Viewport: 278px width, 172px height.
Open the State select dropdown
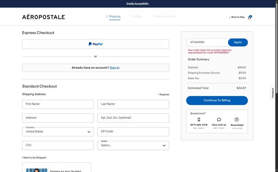[133, 146]
